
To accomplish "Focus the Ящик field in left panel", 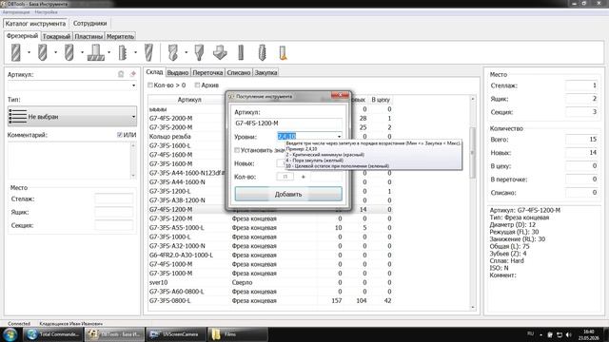I will pos(114,212).
